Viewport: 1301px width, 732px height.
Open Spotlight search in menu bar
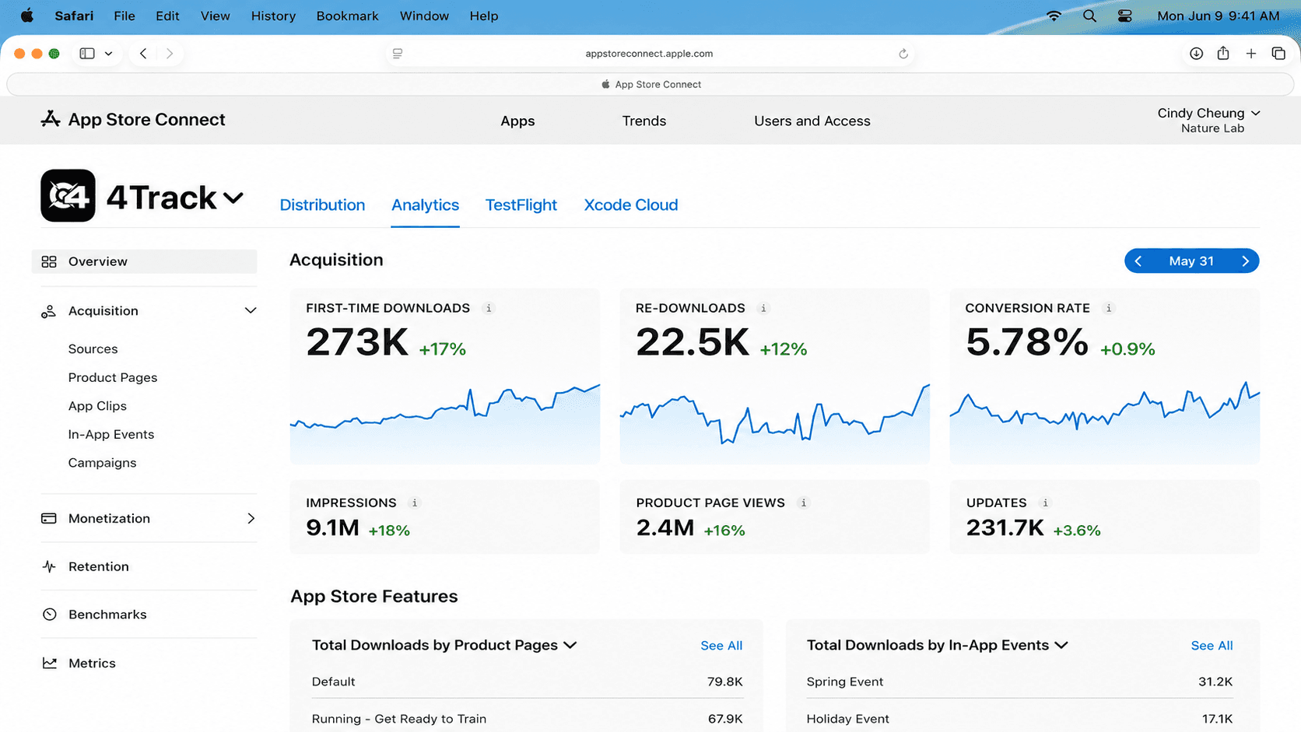pyautogui.click(x=1089, y=16)
